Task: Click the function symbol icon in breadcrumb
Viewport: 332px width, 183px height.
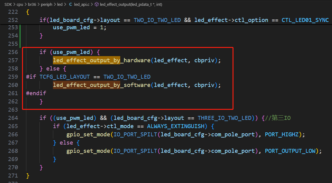Action: point(97,5)
